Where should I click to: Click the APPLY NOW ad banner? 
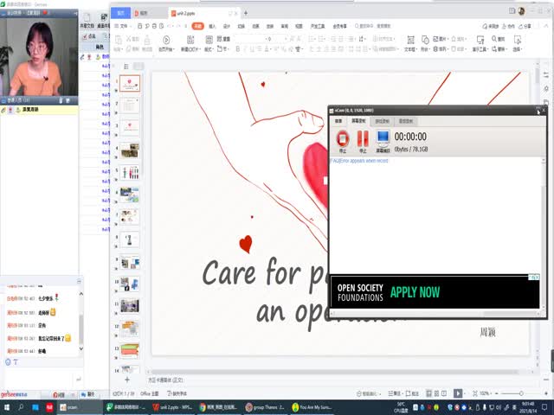[414, 292]
